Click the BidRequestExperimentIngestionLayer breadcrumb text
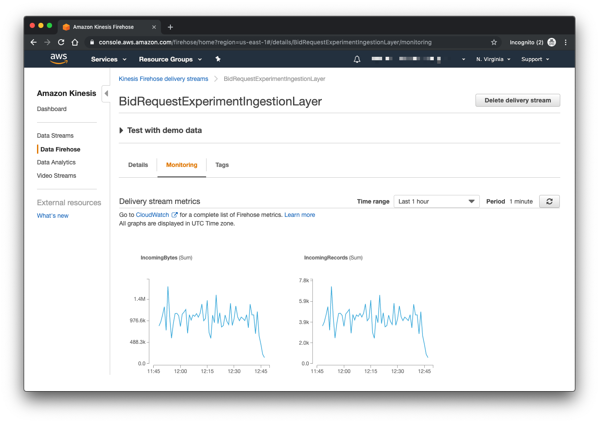The height and width of the screenshot is (423, 599). [275, 79]
